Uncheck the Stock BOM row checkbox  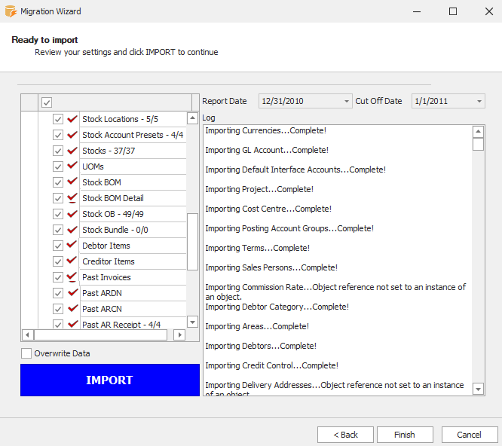click(x=58, y=182)
